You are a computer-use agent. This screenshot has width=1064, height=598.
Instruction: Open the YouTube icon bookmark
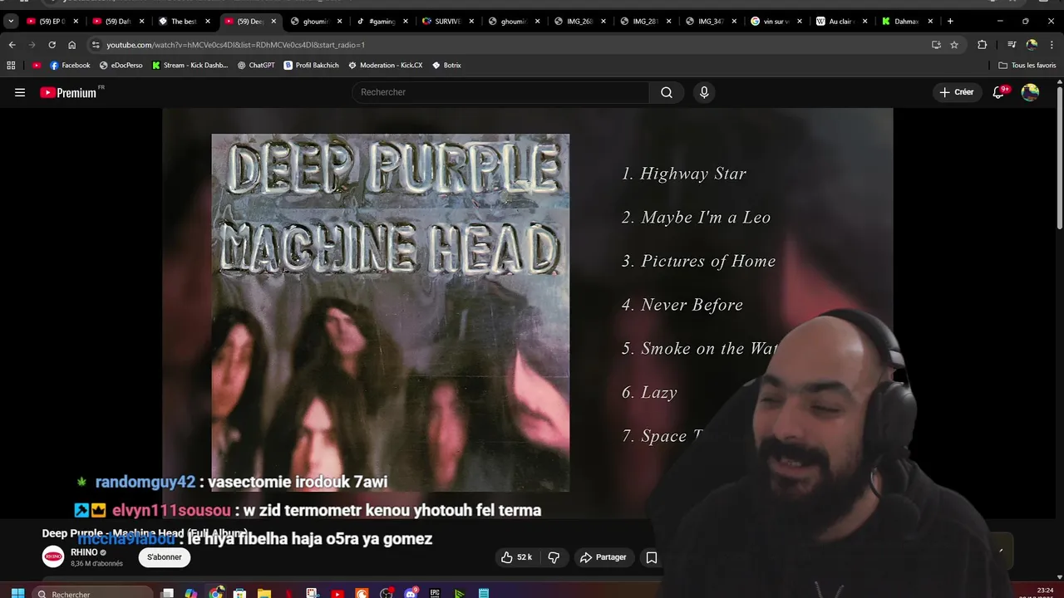click(x=37, y=65)
